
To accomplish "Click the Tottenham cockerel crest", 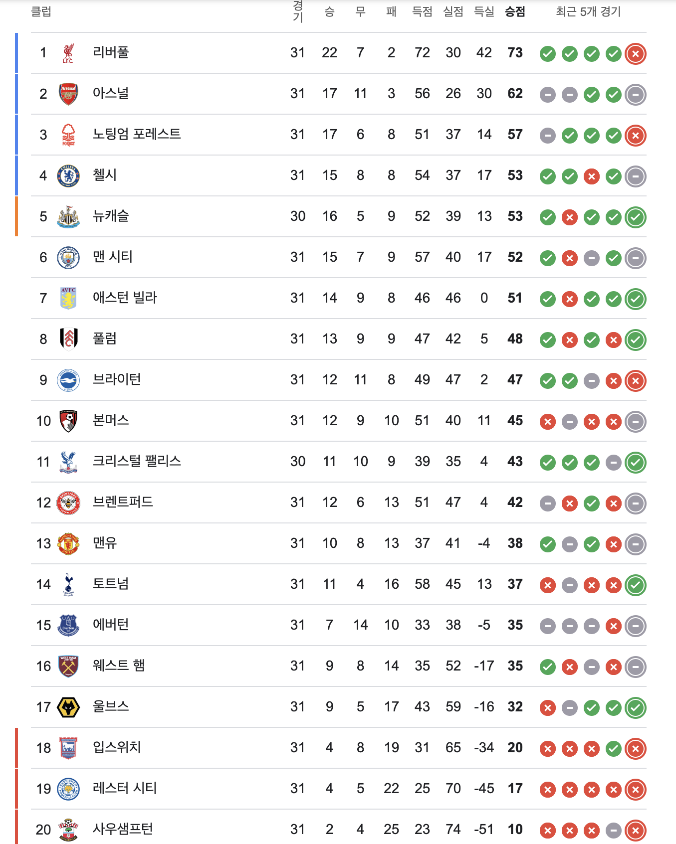I will pos(68,584).
